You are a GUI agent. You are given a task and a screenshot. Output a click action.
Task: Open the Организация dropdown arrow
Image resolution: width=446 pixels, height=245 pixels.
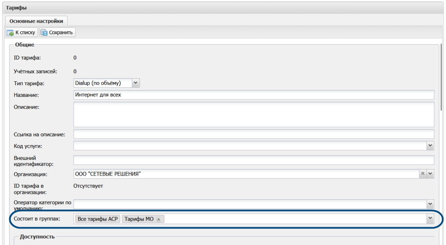tap(430, 174)
